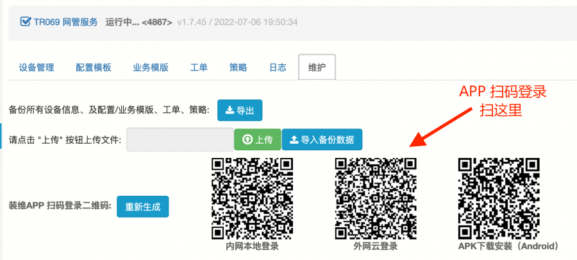The height and width of the screenshot is (260, 577).
Task: Click the green 上传 upload button
Action: coord(257,139)
